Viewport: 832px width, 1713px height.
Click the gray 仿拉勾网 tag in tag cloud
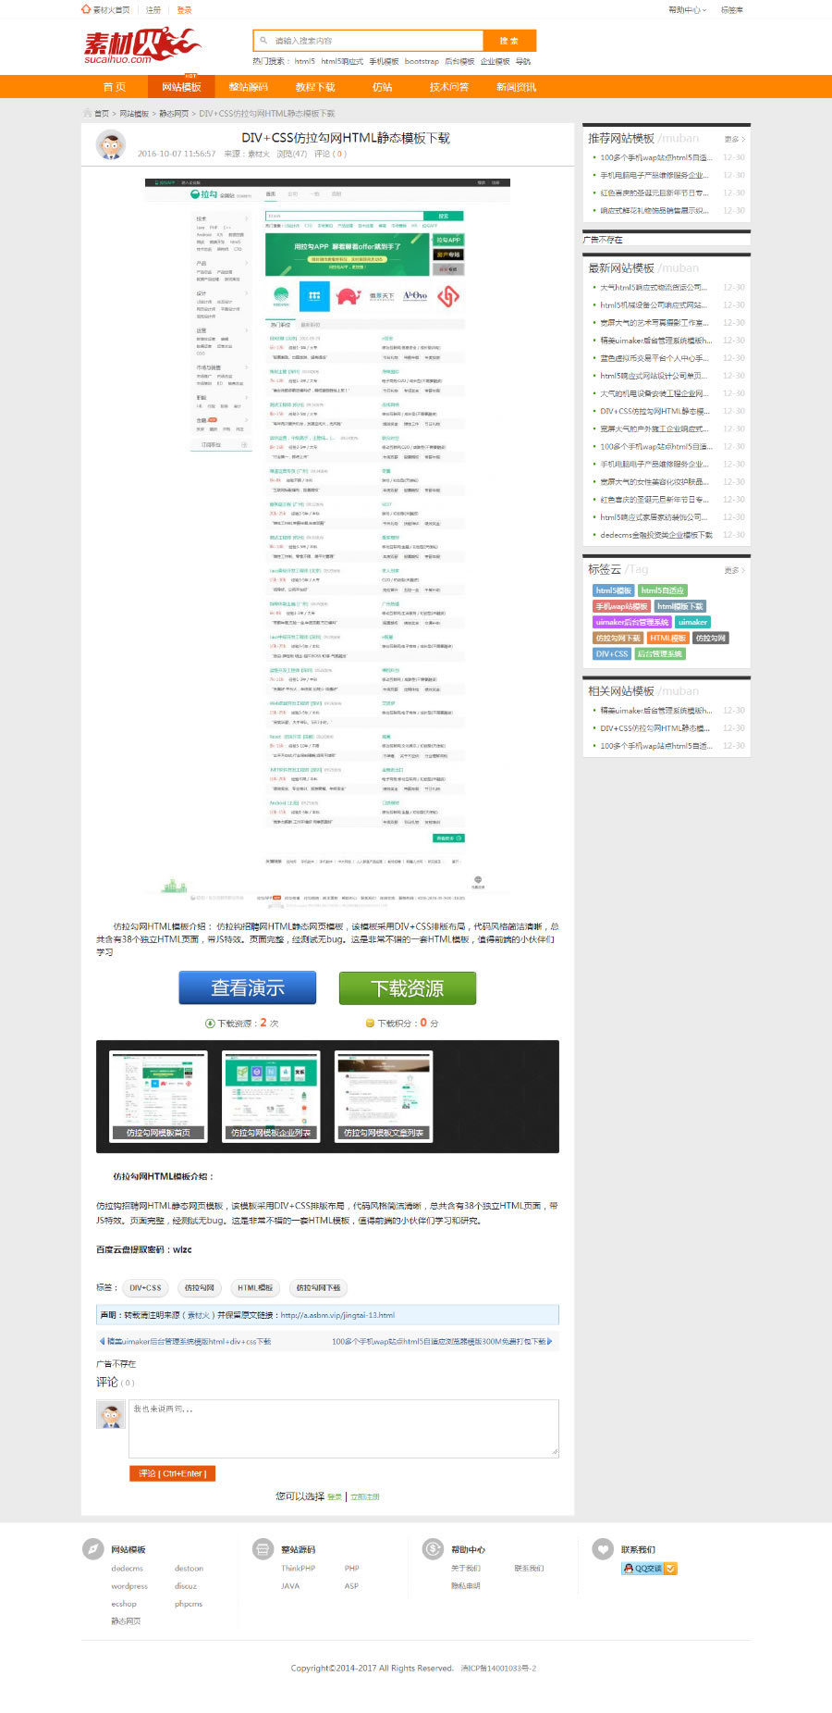click(711, 638)
